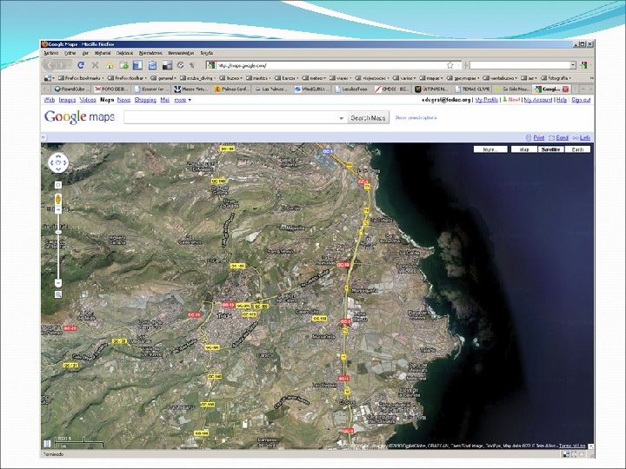The height and width of the screenshot is (469, 626).
Task: Pan the map up with the navigation arrow
Action: [58, 156]
